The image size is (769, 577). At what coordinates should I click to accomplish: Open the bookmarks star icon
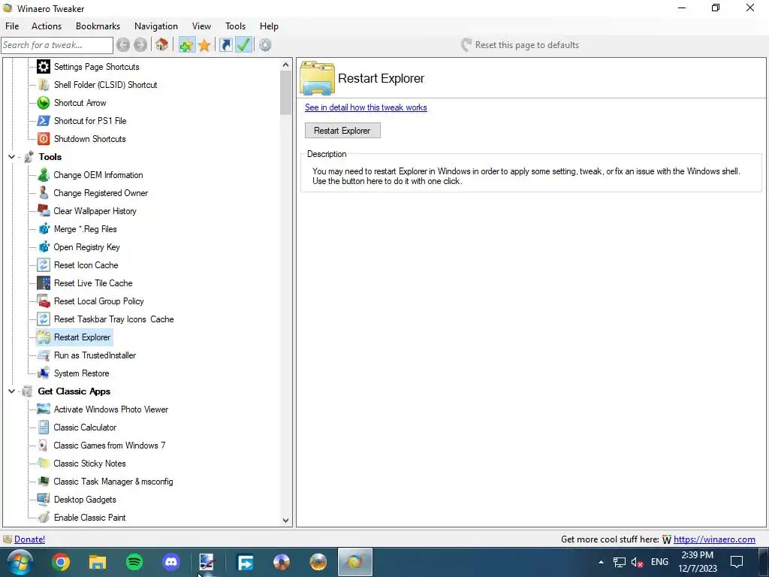pyautogui.click(x=204, y=45)
